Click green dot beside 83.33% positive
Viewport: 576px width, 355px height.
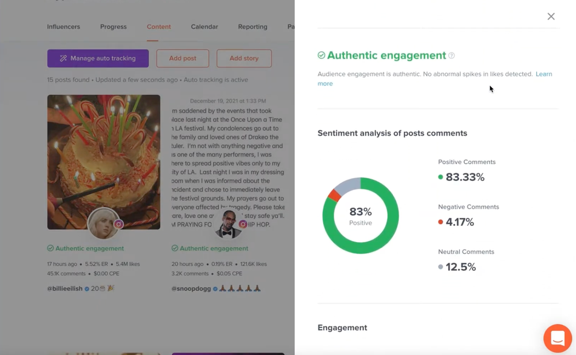[441, 177]
